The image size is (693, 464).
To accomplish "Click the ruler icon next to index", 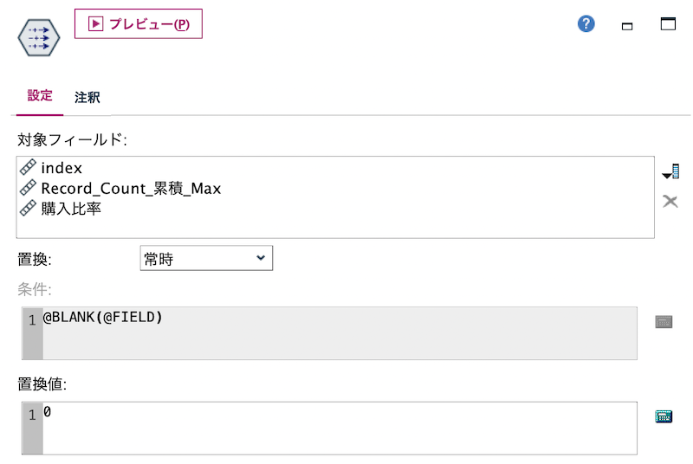I will [28, 167].
